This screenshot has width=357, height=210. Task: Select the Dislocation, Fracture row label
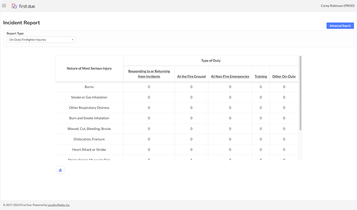pyautogui.click(x=89, y=139)
